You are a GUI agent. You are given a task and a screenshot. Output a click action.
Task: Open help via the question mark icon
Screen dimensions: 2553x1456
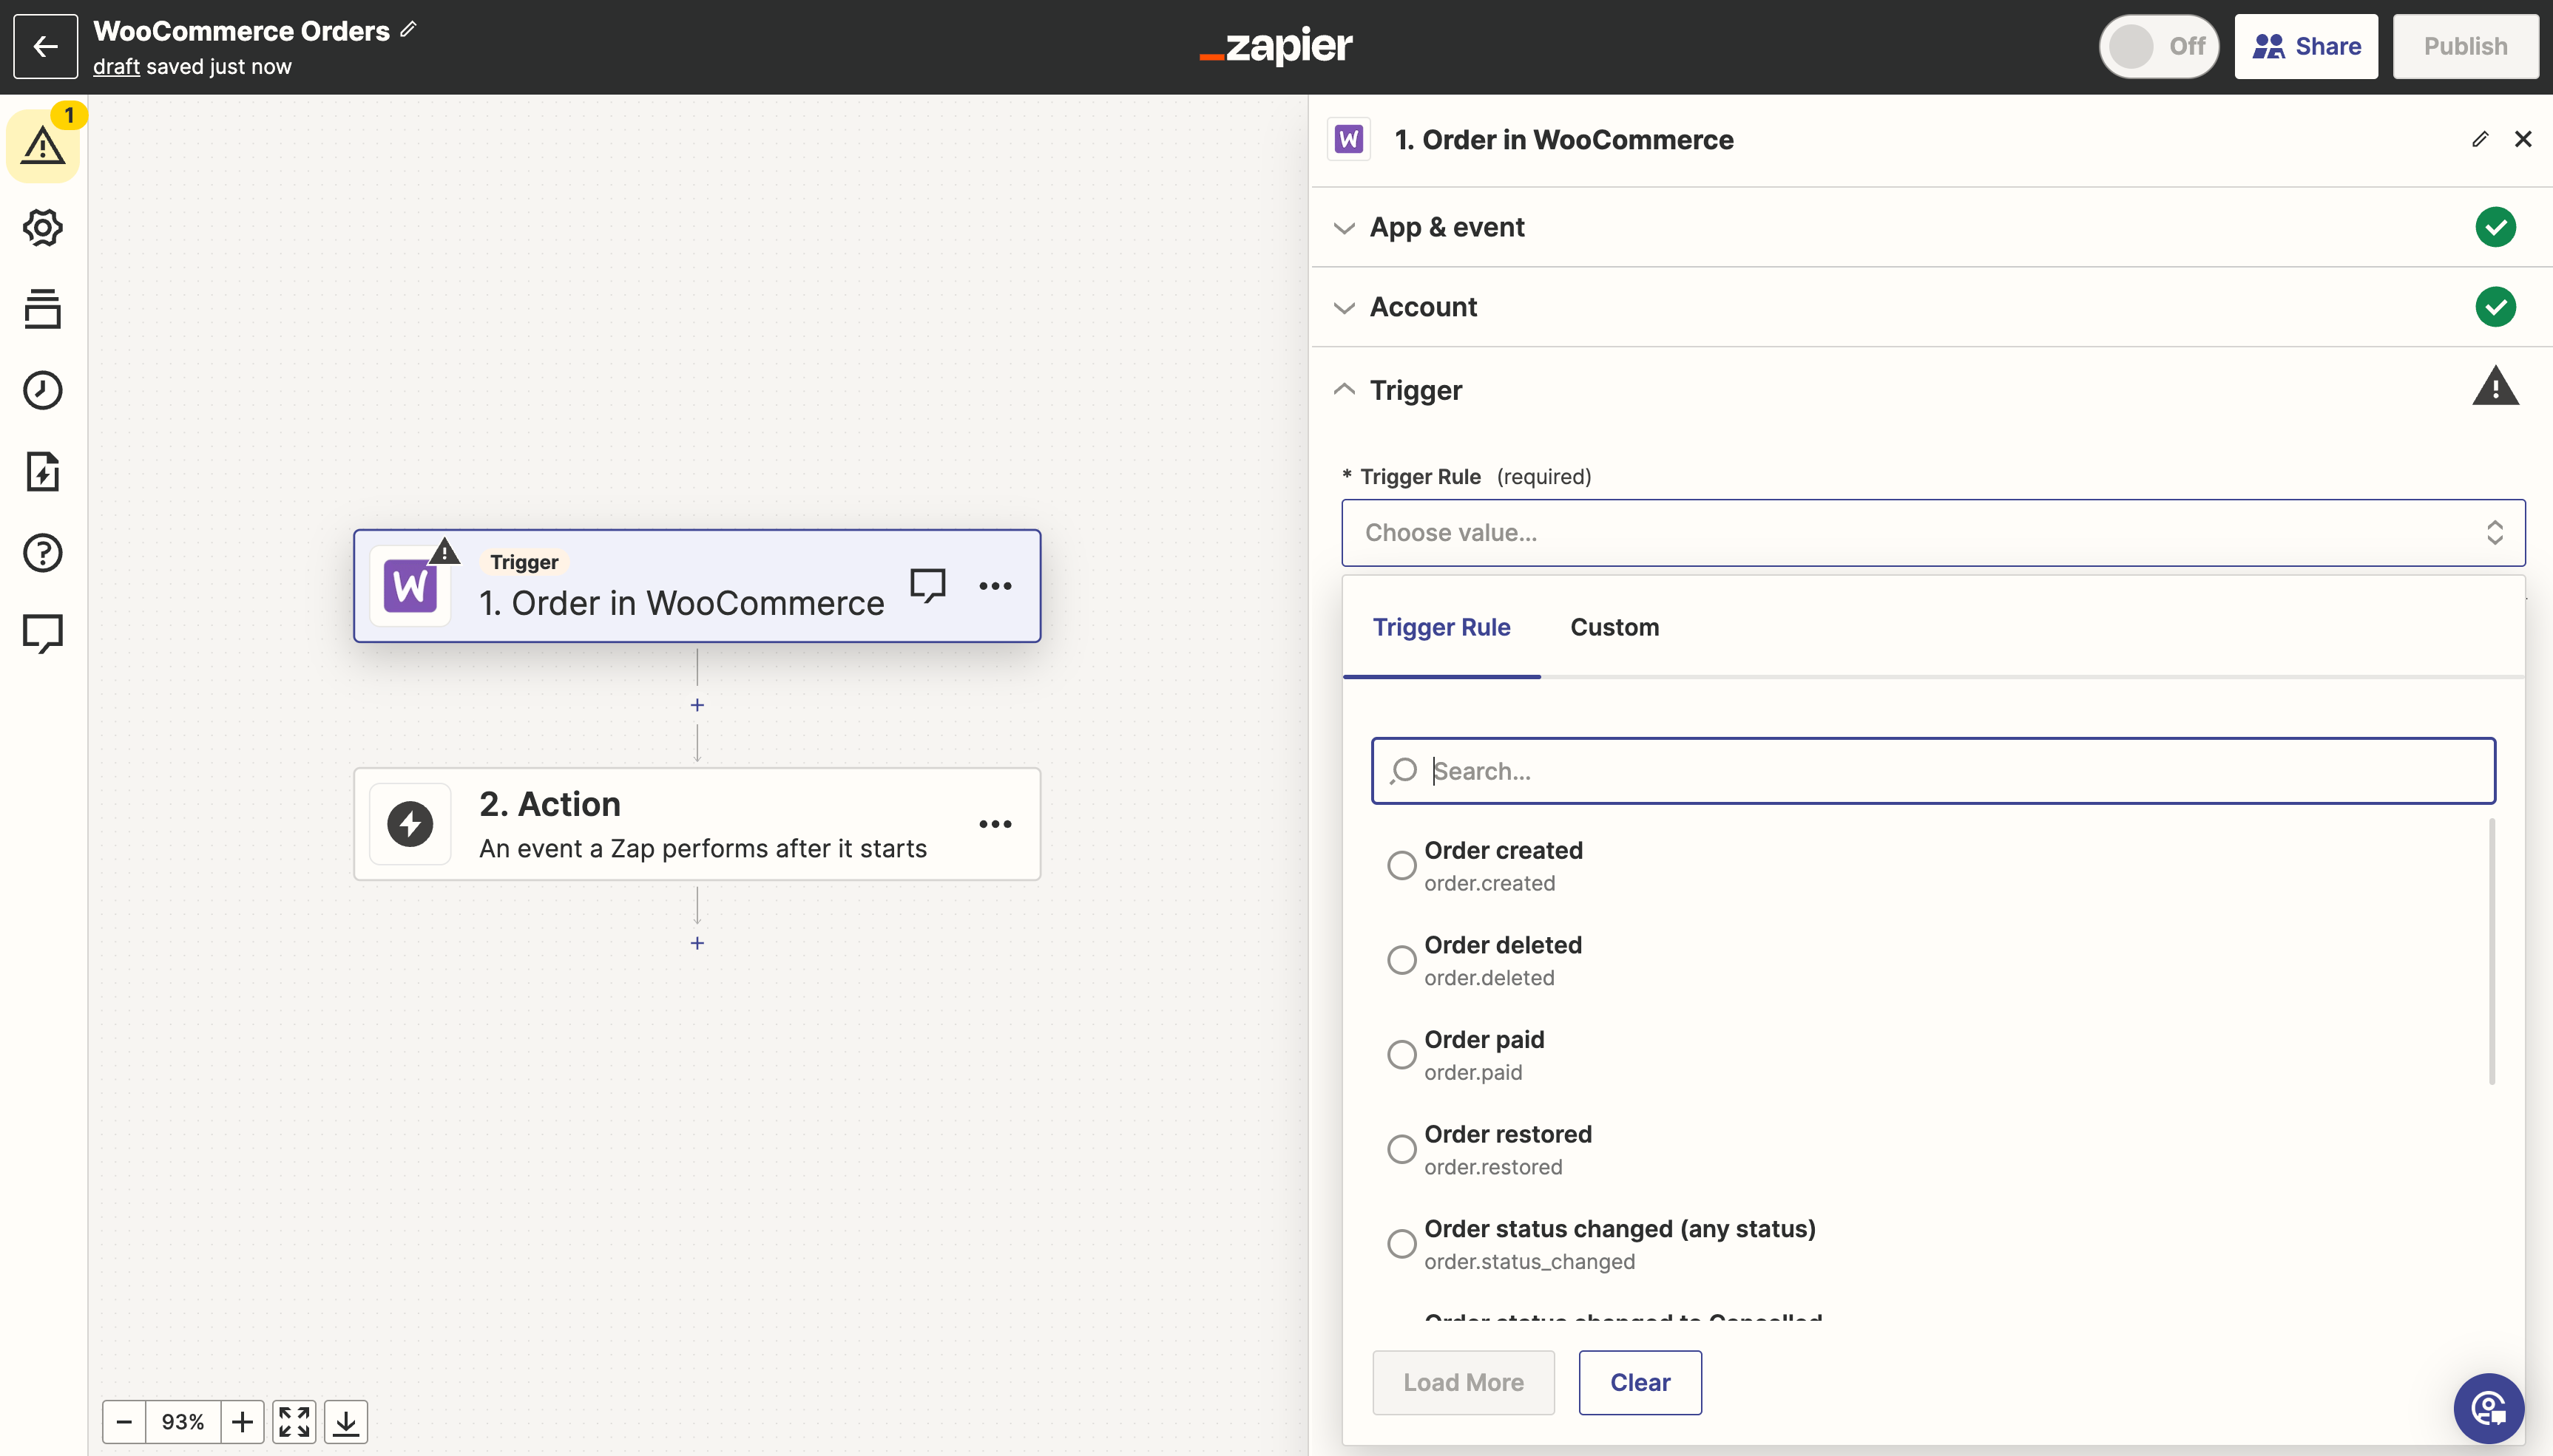pyautogui.click(x=42, y=553)
